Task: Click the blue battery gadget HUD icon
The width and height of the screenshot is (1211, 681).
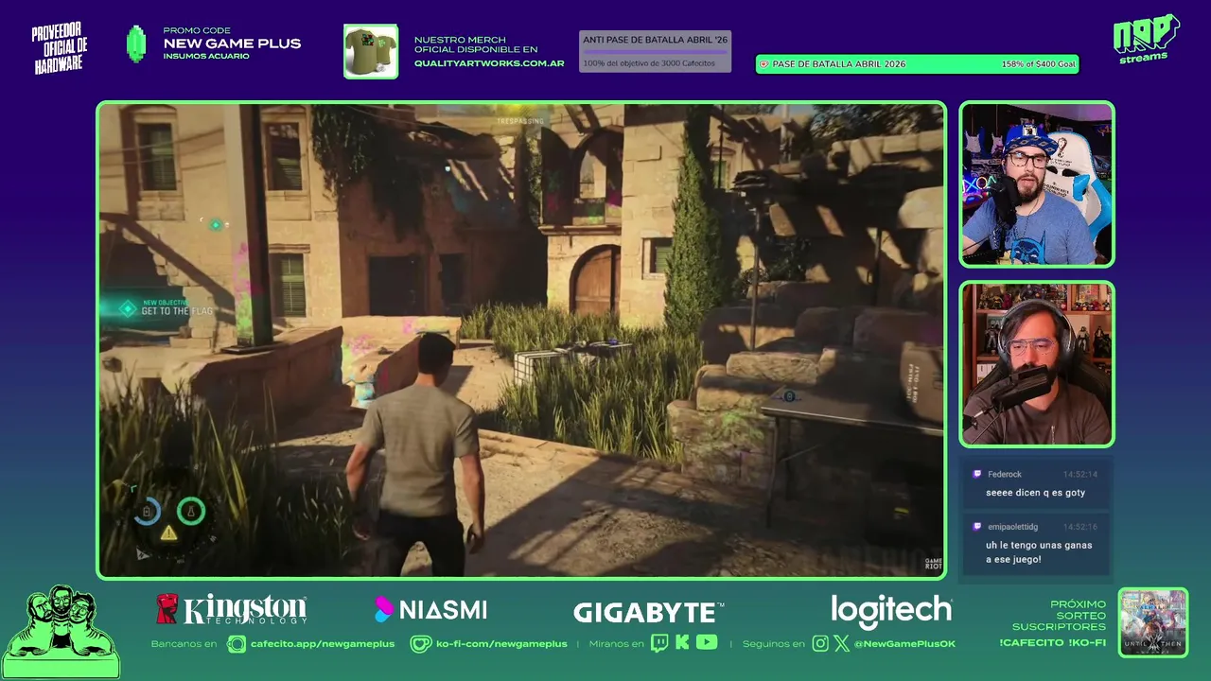Action: point(147,512)
